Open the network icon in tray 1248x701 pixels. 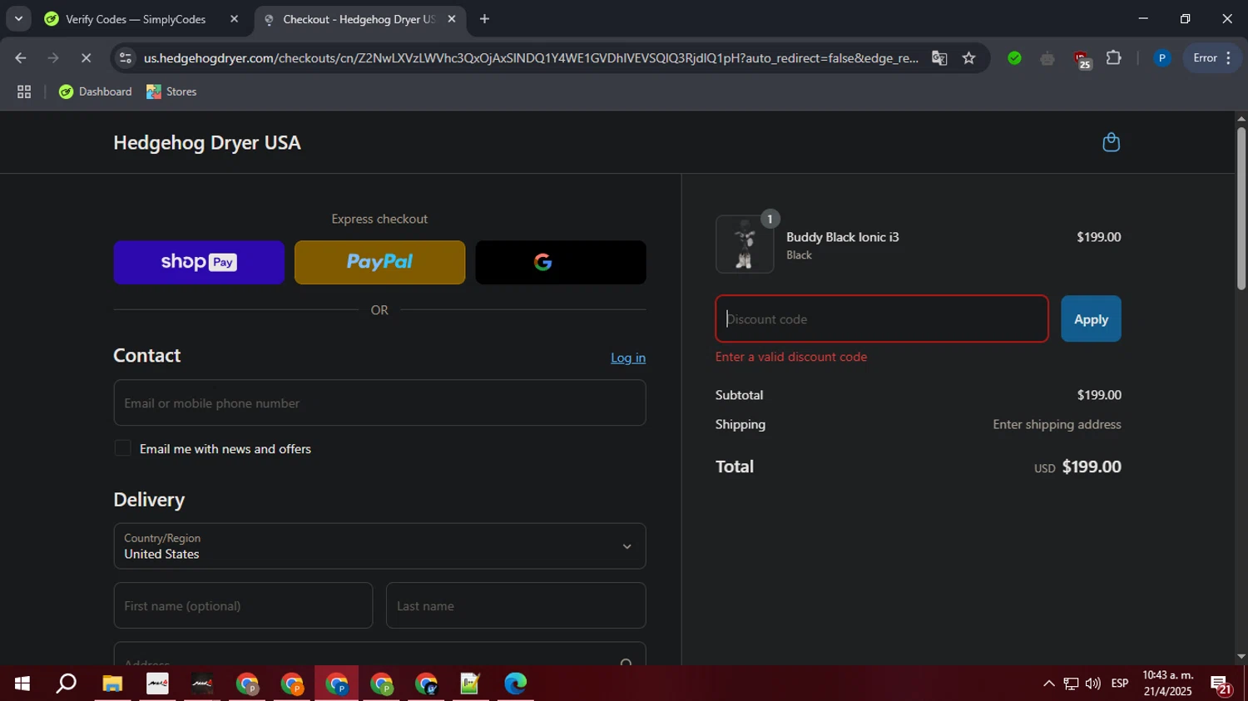(x=1071, y=684)
